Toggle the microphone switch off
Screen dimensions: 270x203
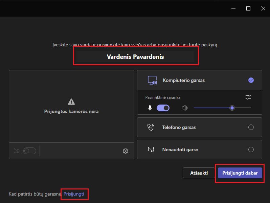coord(163,108)
